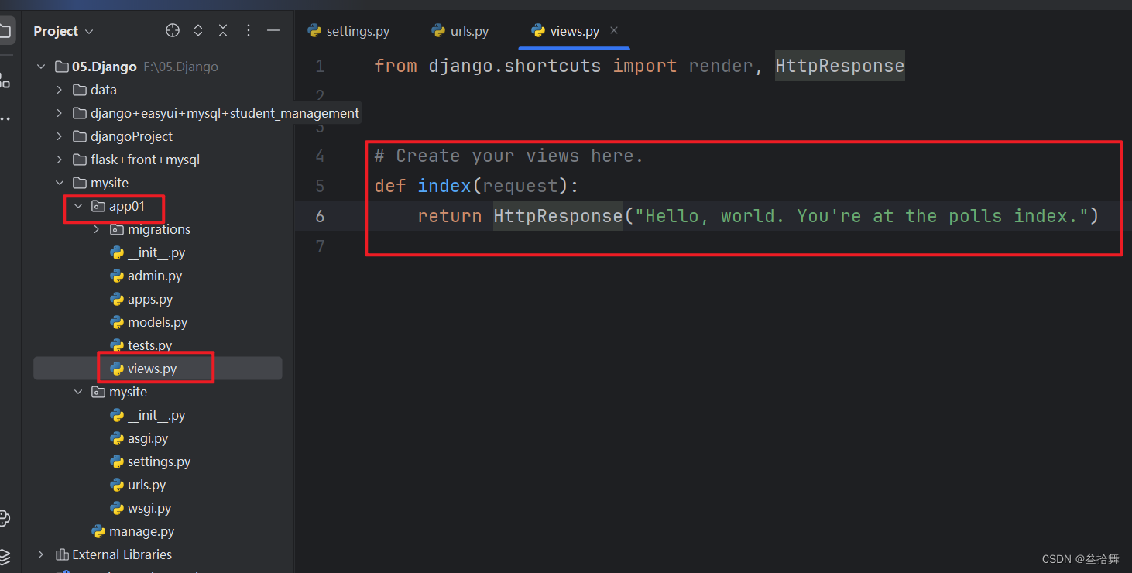The image size is (1132, 573).
Task: Switch to the settings.py editor tab
Action: tap(348, 31)
